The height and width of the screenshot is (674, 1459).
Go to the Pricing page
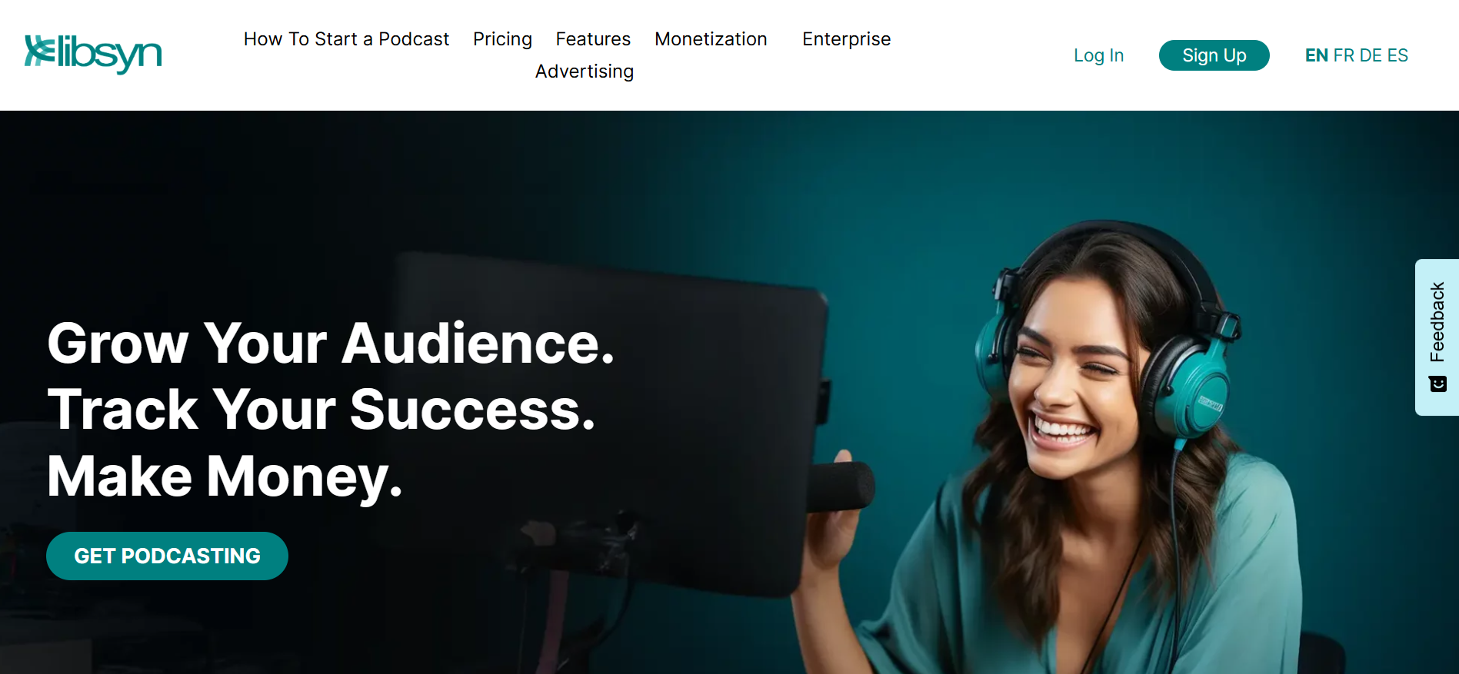pos(502,39)
